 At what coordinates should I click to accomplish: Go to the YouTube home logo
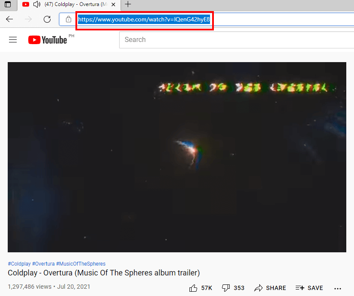point(48,40)
